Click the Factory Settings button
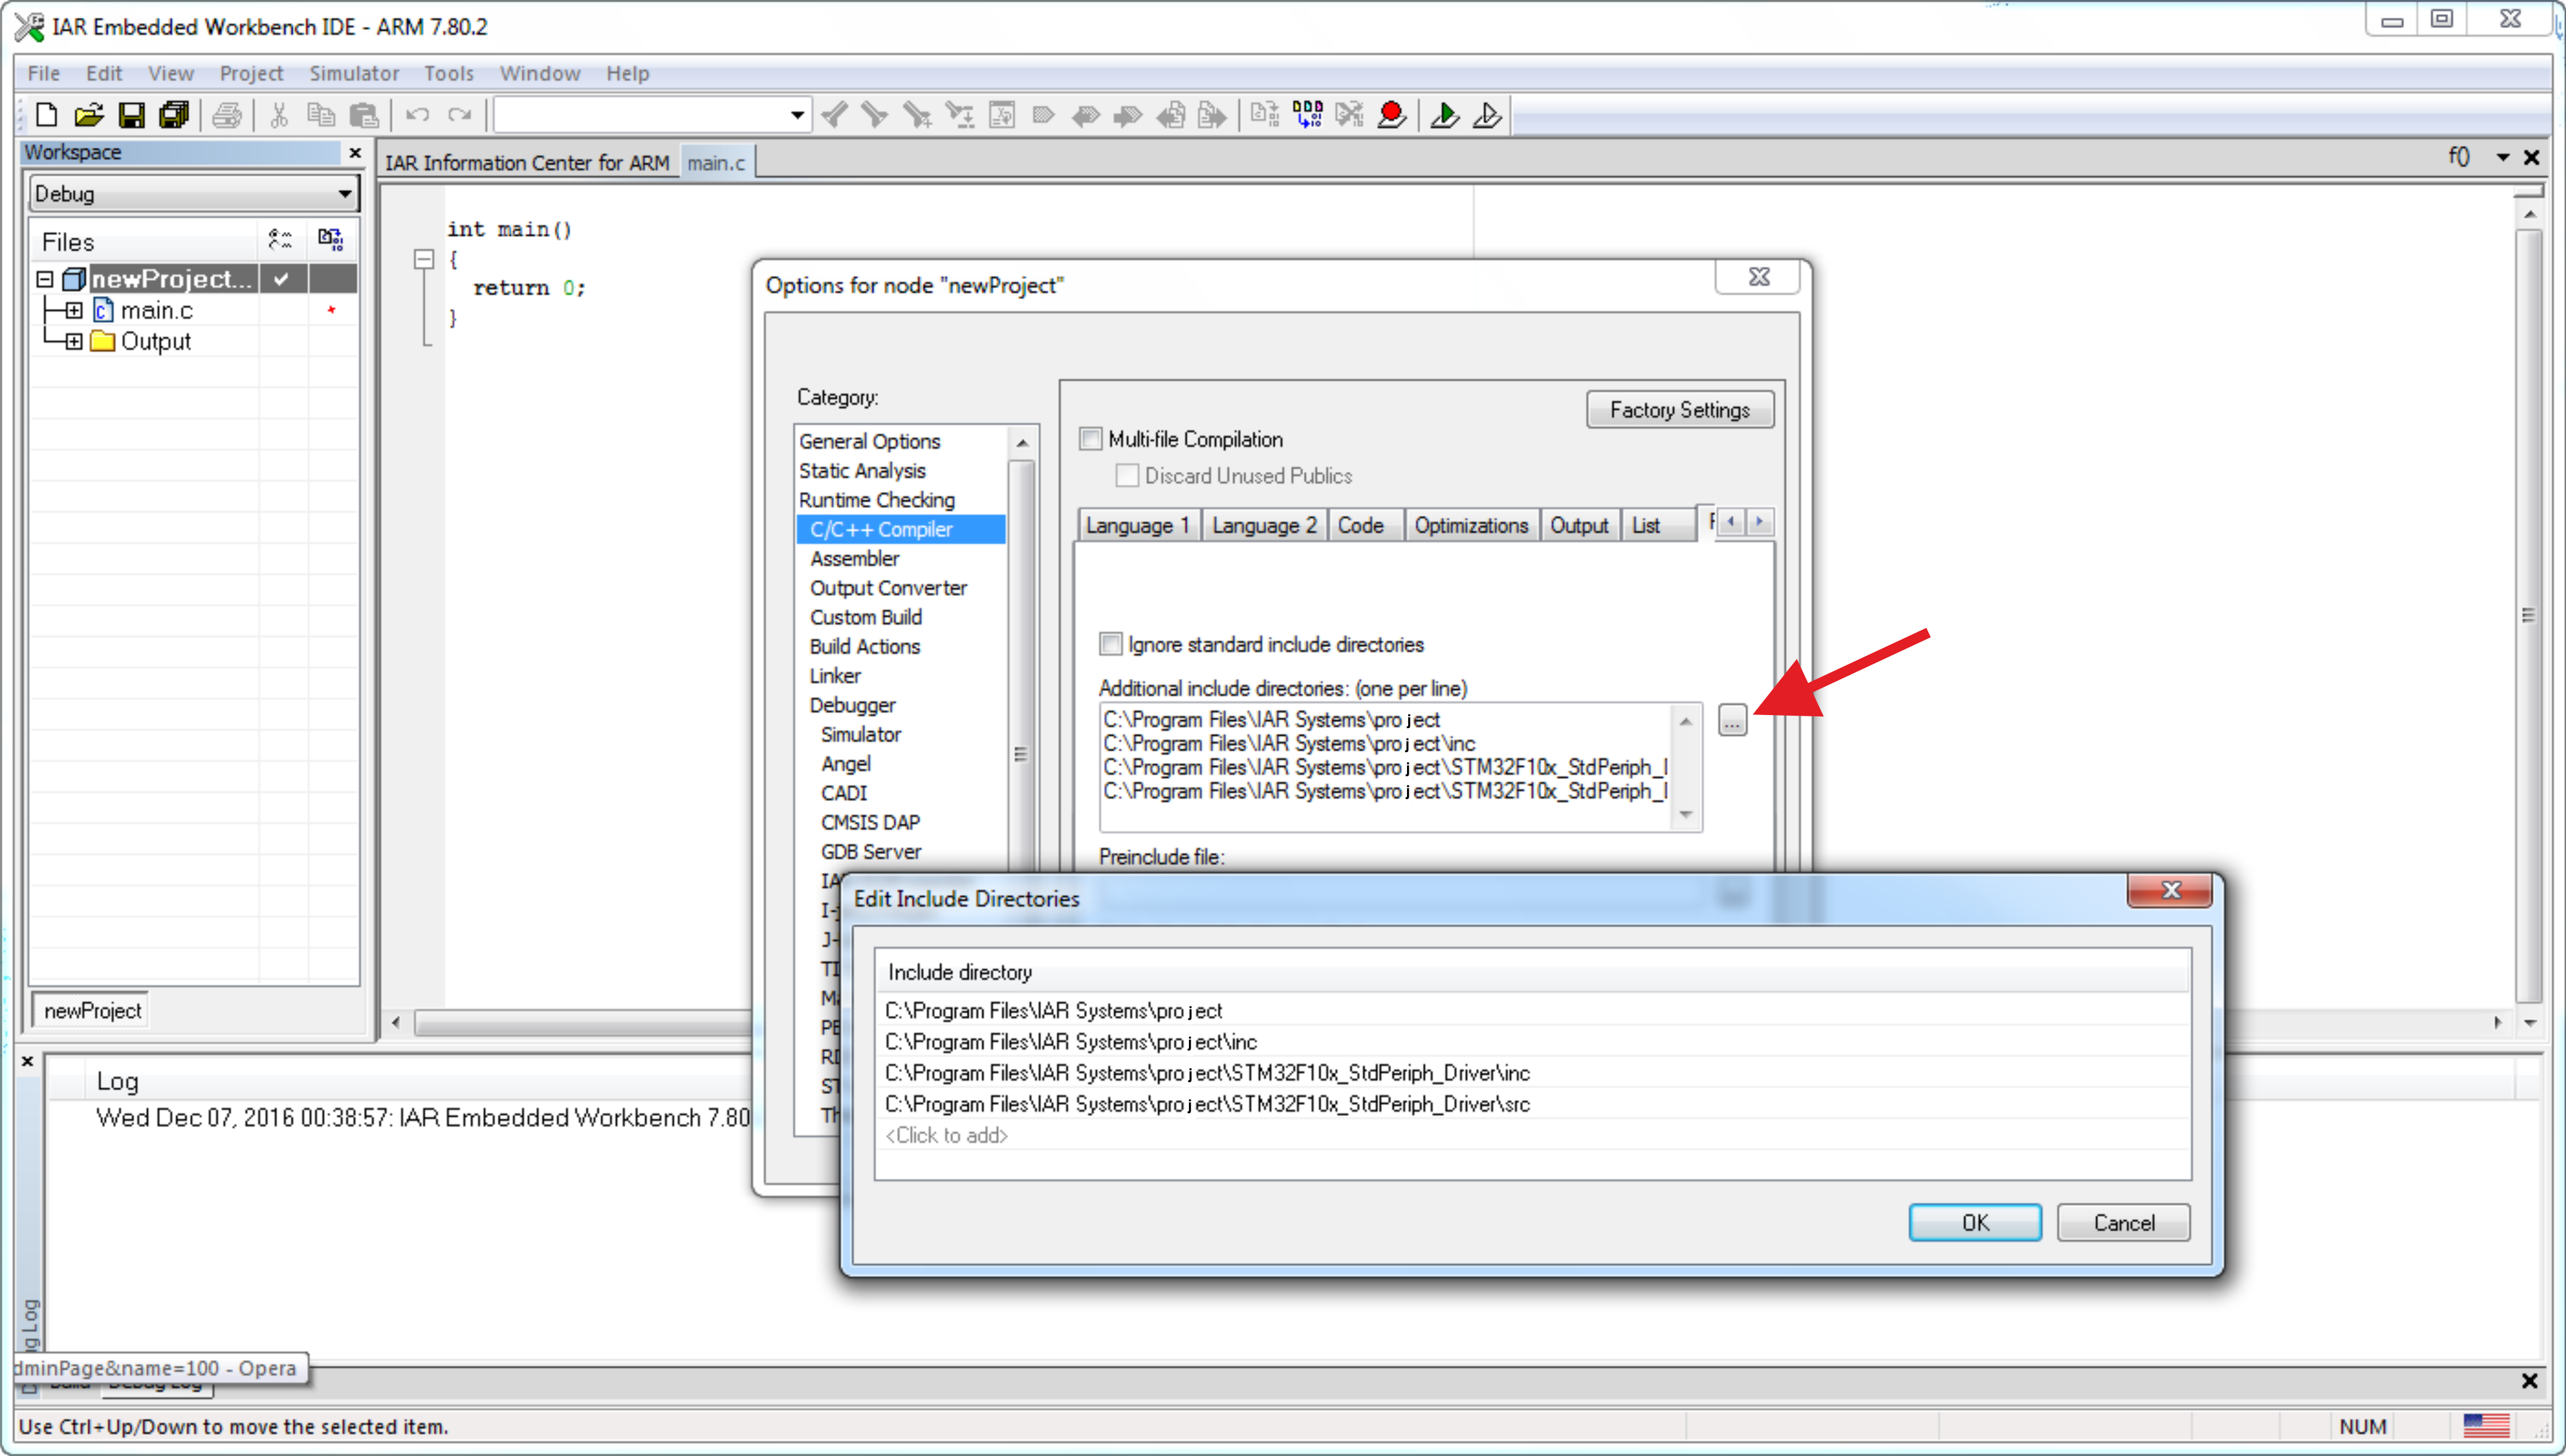 tap(1679, 410)
